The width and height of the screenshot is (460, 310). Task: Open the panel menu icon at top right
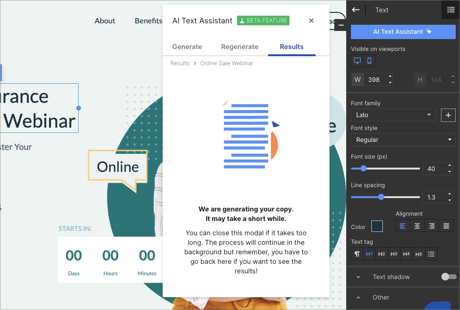click(x=450, y=10)
